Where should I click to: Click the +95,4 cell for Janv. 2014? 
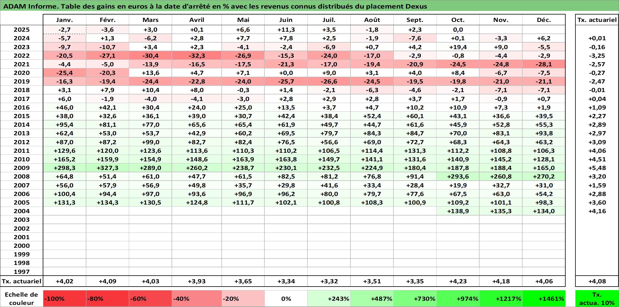pos(65,125)
